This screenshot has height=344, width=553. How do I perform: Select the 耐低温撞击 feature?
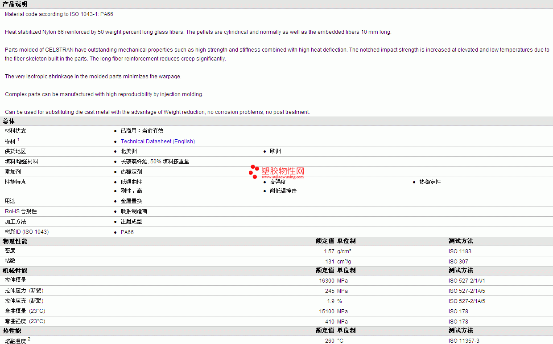click(283, 191)
